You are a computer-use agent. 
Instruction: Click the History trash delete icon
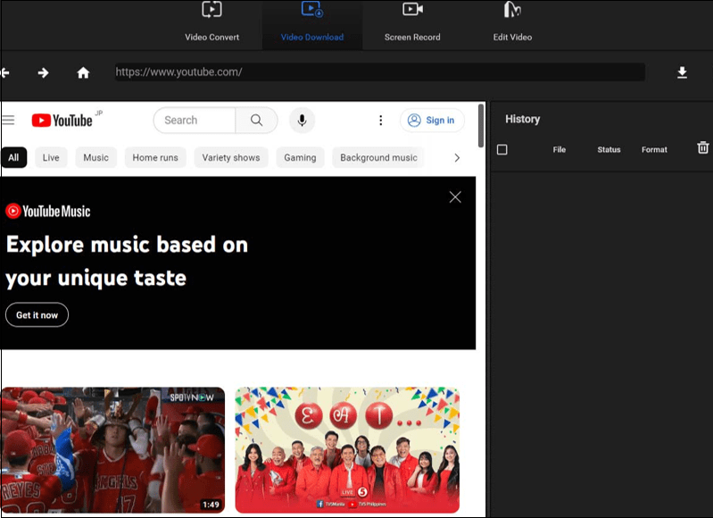tap(703, 147)
